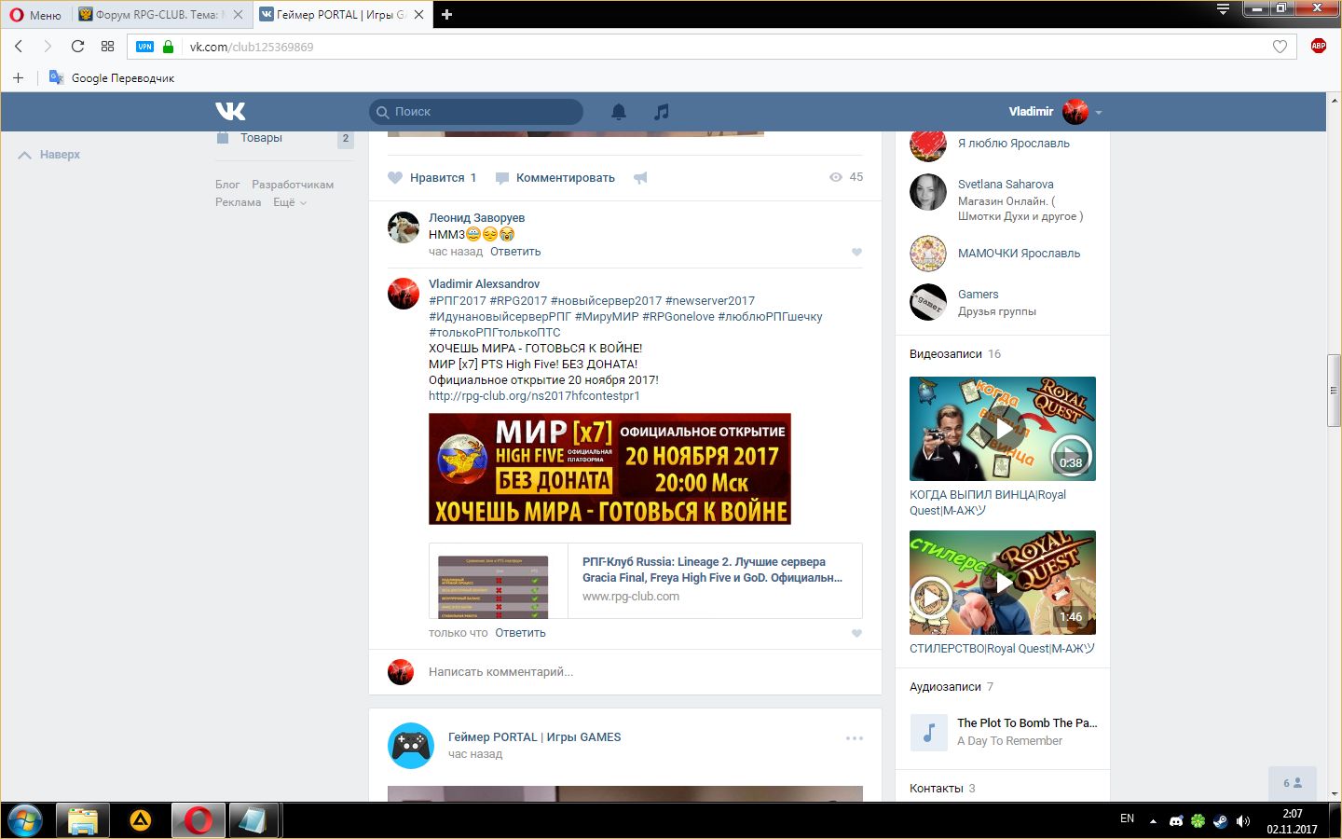This screenshot has width=1342, height=839.
Task: Open the Speed Dial start page
Action: pos(107,47)
